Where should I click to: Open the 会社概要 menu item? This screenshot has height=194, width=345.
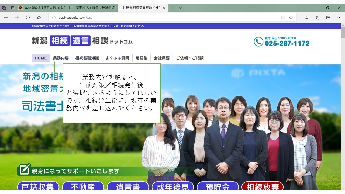(162, 58)
